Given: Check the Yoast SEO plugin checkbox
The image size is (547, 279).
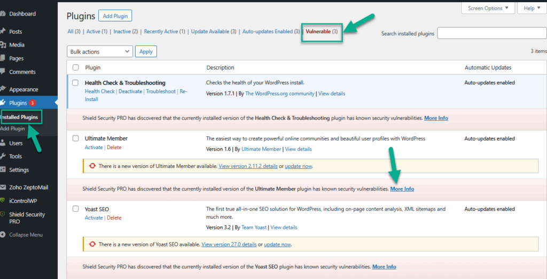Looking at the screenshot, I should tap(75, 209).
